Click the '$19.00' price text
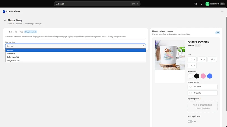 pos(190,45)
